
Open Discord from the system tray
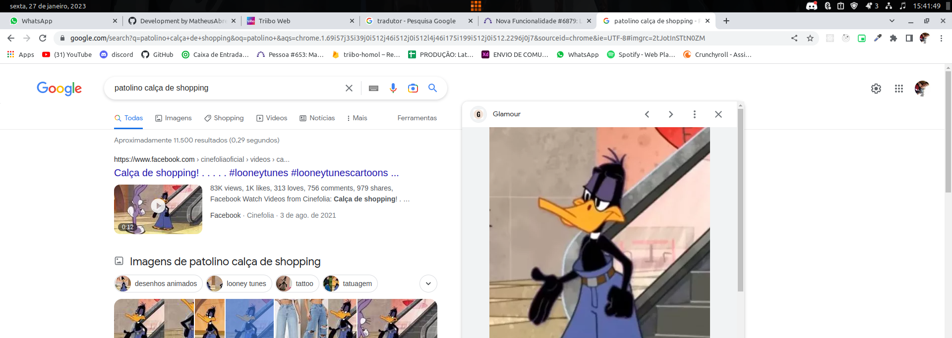tap(812, 6)
